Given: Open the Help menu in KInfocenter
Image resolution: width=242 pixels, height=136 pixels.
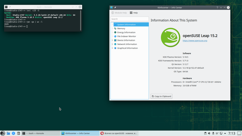Looking at the screenshot, I should pos(133,13).
